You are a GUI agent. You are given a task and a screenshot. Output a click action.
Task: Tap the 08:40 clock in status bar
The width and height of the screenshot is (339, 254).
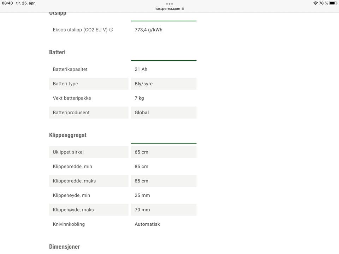7,3
